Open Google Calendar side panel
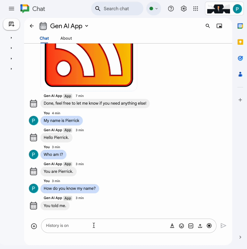This screenshot has height=249, width=247. pyautogui.click(x=240, y=26)
